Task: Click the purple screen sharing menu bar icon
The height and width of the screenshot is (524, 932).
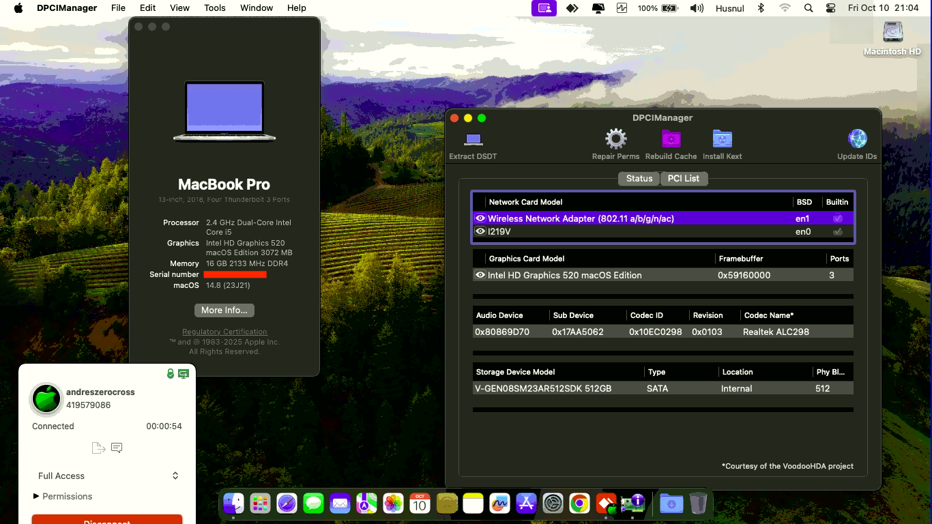Action: pyautogui.click(x=544, y=8)
